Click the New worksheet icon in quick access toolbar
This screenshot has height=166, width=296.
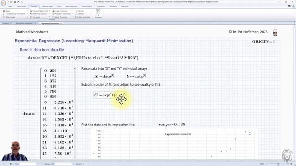coord(8,2)
